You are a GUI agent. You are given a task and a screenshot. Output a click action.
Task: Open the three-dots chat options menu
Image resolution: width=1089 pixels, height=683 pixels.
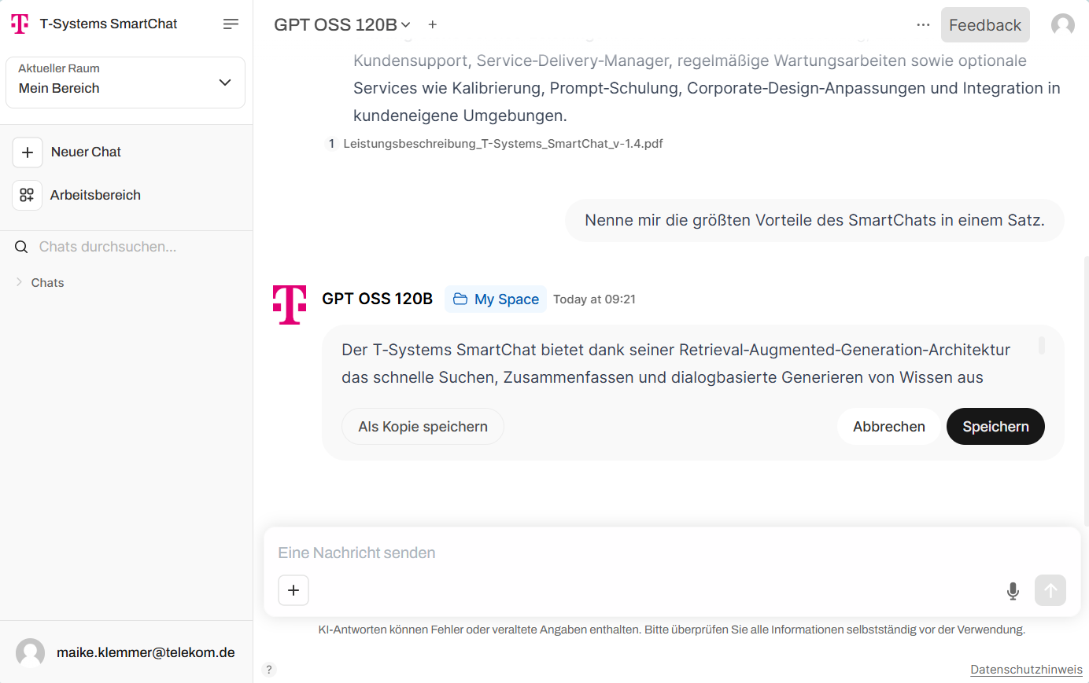(x=923, y=24)
